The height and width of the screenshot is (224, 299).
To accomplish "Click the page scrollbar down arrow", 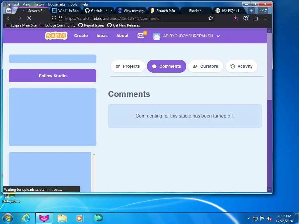I will 269,189.
